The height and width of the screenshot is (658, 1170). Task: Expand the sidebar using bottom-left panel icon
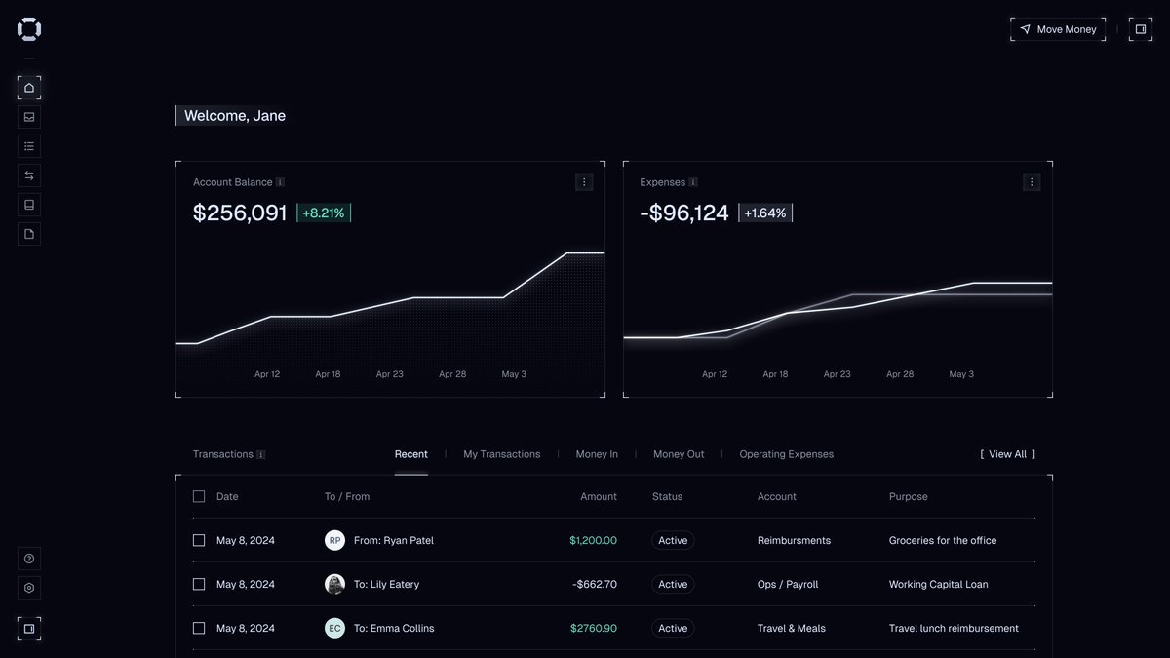[x=29, y=629]
